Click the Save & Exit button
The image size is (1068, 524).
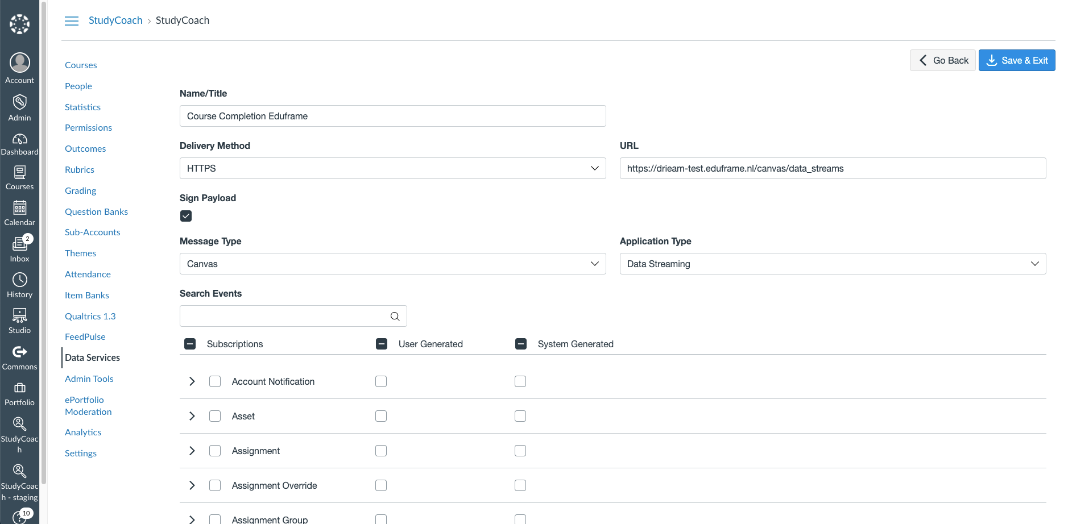pyautogui.click(x=1017, y=60)
